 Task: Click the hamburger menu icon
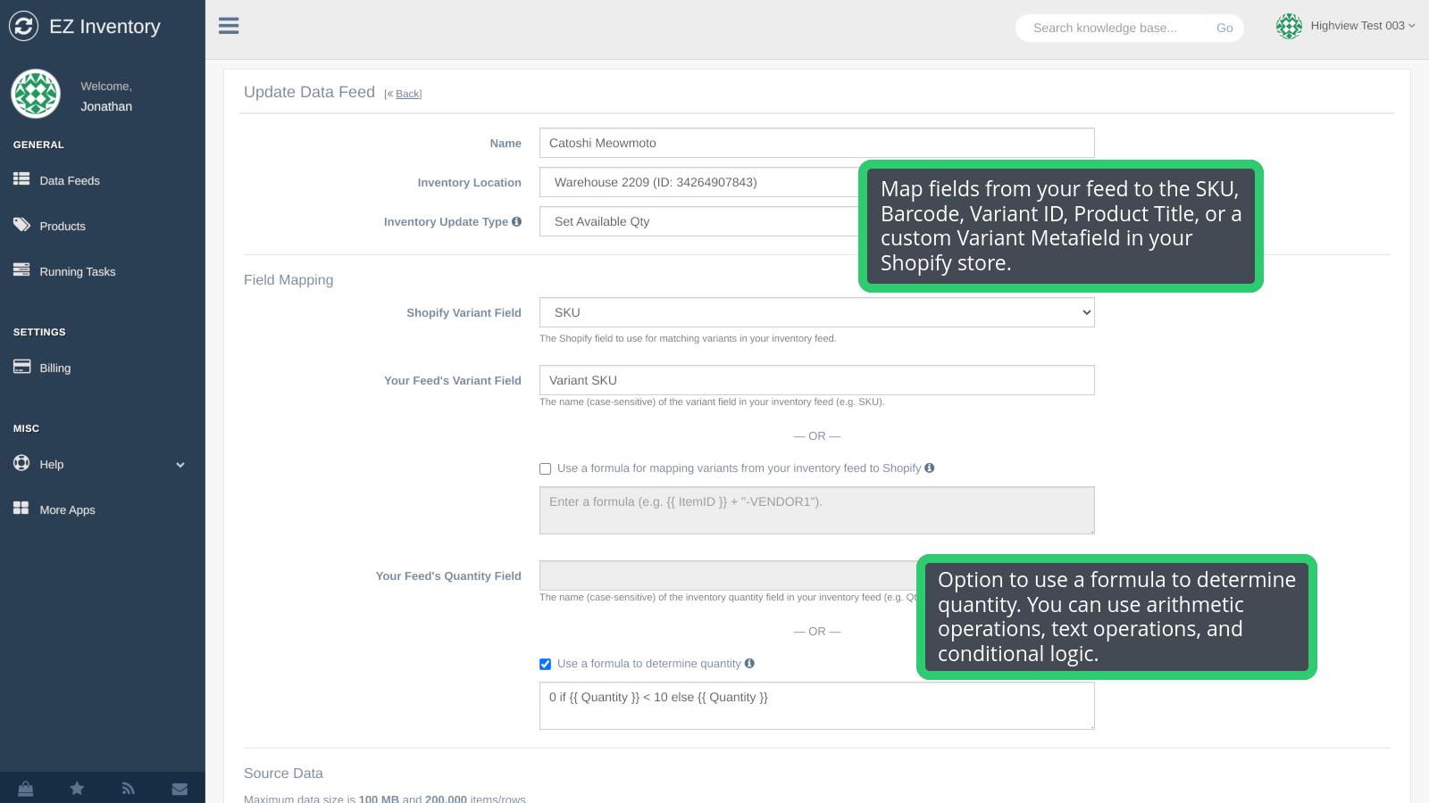tap(229, 26)
